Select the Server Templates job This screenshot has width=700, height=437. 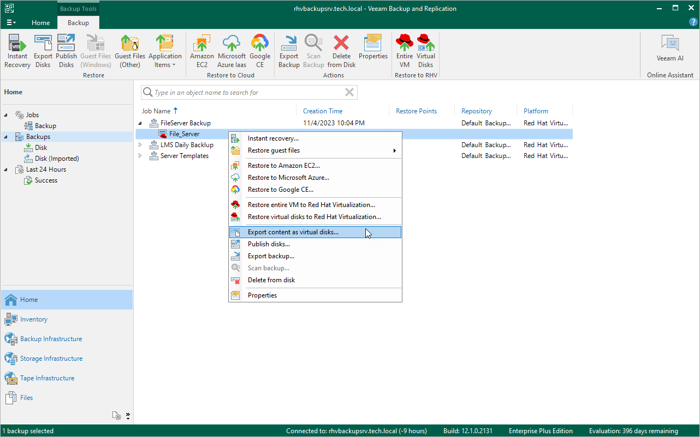pyautogui.click(x=185, y=156)
